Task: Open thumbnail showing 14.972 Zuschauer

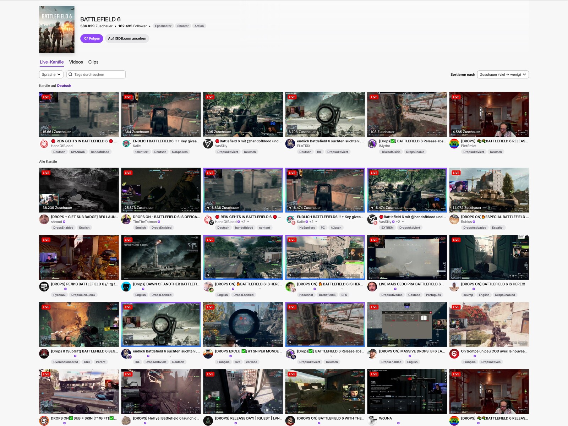Action: tap(489, 190)
